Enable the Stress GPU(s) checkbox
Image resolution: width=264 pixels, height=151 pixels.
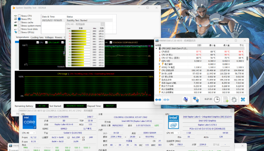pyautogui.click(x=19, y=32)
